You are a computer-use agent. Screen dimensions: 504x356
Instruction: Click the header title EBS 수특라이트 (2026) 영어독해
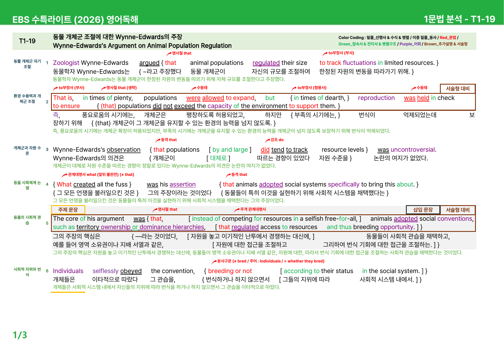click(75, 19)
